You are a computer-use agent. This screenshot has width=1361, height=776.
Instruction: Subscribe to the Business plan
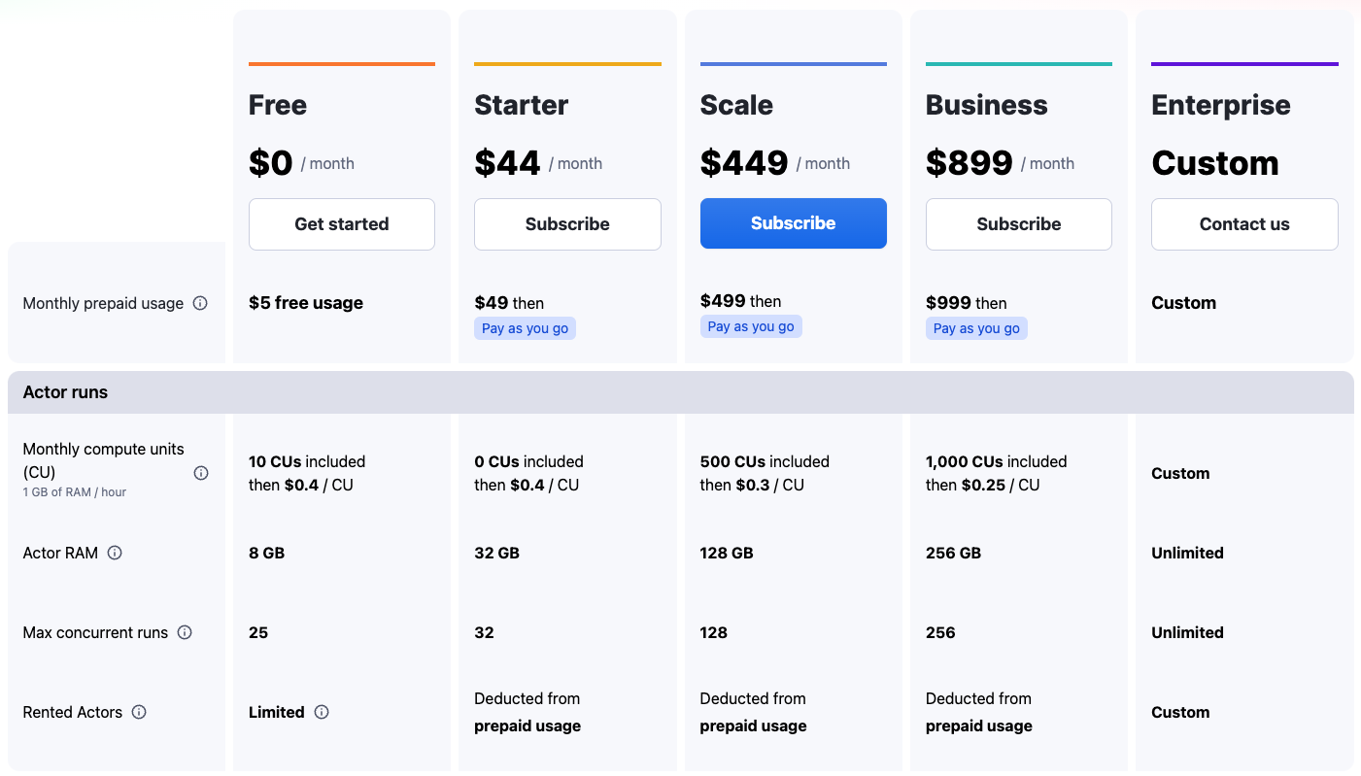1018,224
